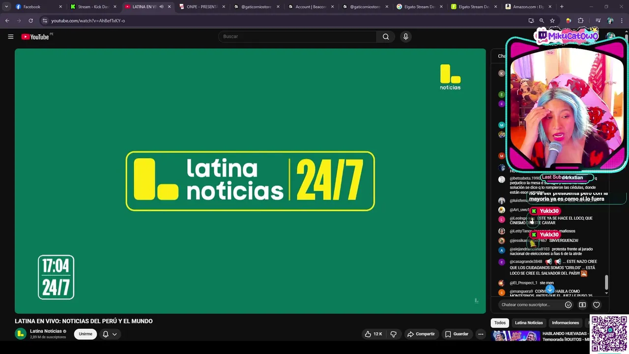Go to the YouTube home logo
The width and height of the screenshot is (629, 354).
(x=35, y=37)
